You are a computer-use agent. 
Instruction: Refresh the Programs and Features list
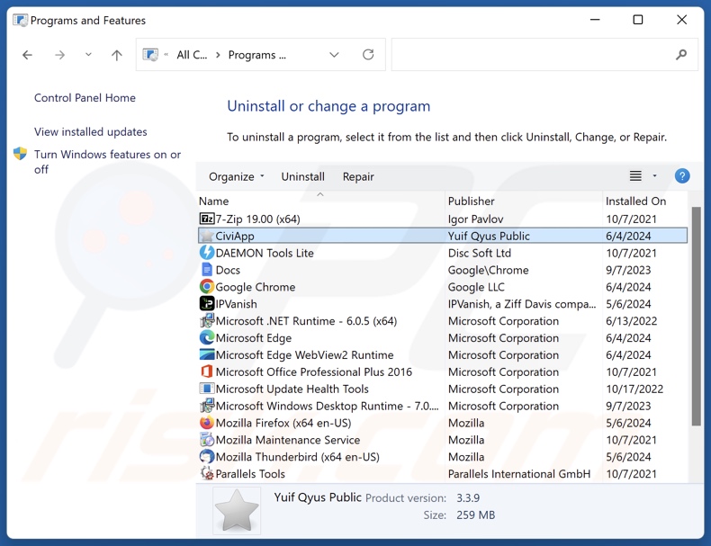click(368, 55)
